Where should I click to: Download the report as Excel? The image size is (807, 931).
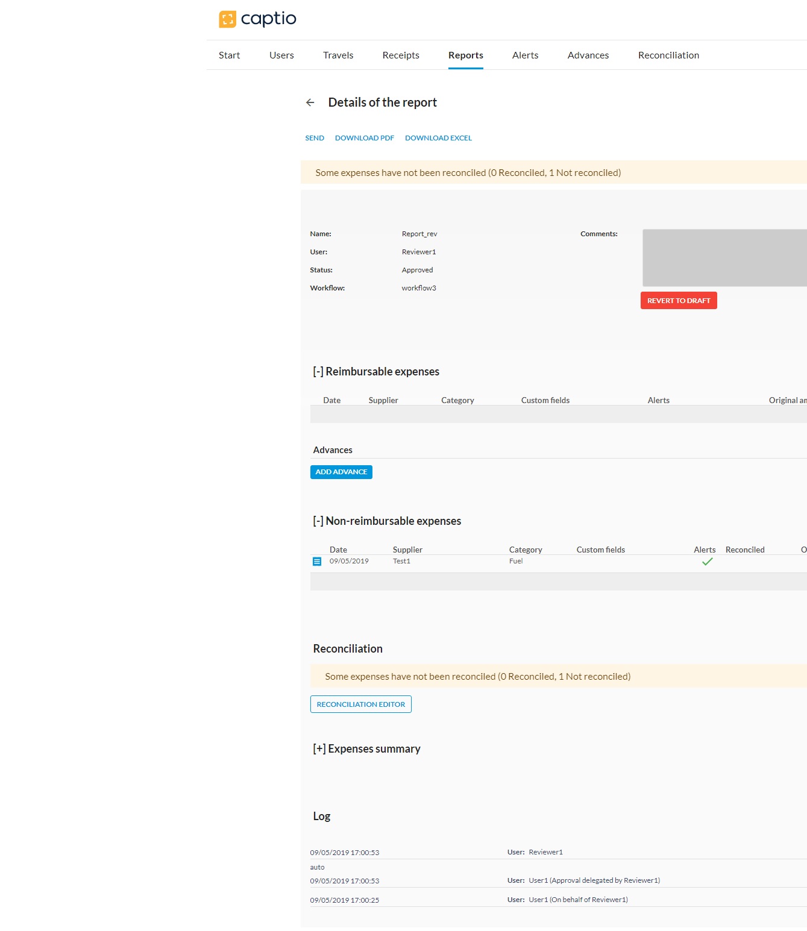(438, 138)
